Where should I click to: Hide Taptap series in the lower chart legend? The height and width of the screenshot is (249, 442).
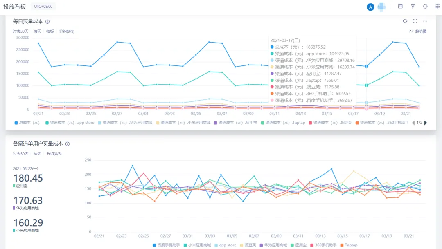tap(349, 245)
